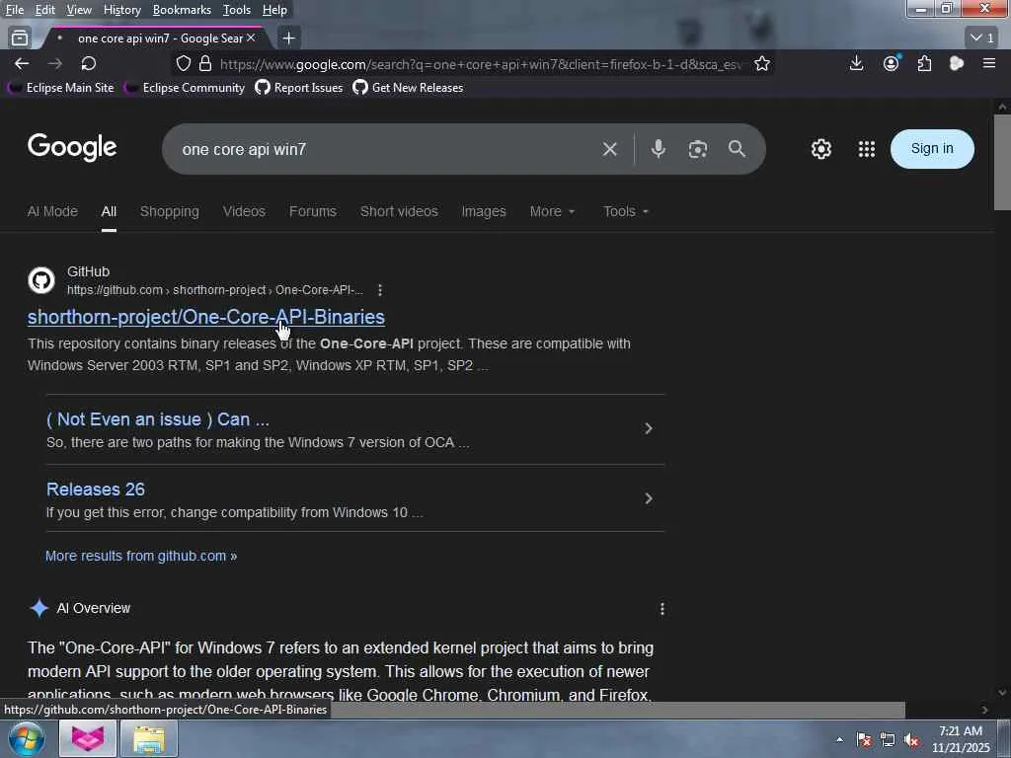This screenshot has height=758, width=1011.
Task: Open the Firefox View icon at the tab strip's left
Action: coord(20,38)
